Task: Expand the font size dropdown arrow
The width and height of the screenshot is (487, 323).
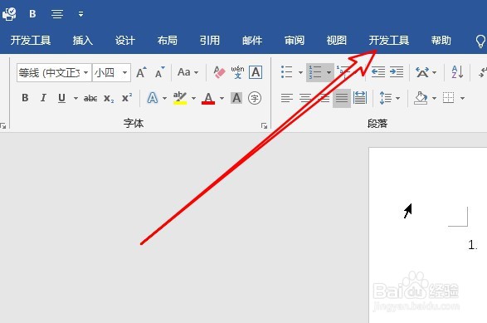Action: coord(124,73)
